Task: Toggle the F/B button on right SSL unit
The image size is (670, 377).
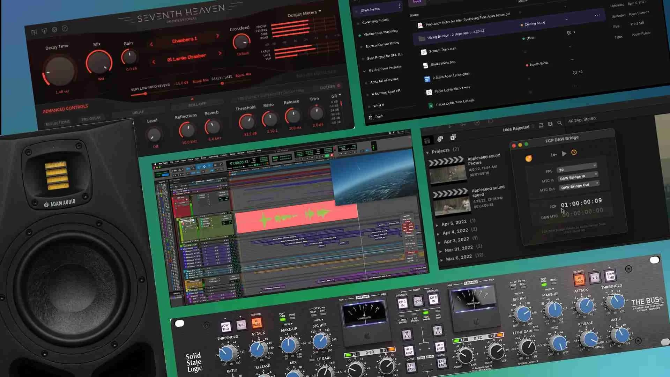Action: (x=595, y=278)
